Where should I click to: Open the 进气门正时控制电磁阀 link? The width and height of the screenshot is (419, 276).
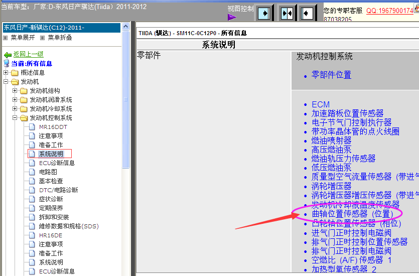tap(351, 233)
